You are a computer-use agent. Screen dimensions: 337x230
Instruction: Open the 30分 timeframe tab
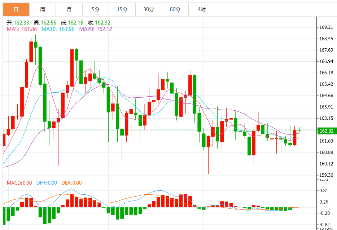(x=149, y=9)
